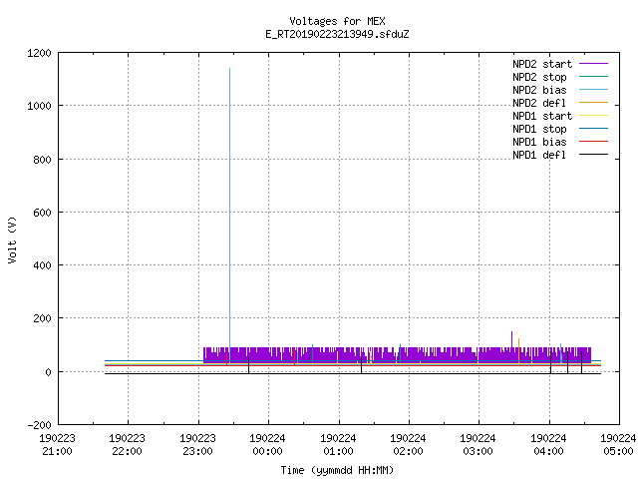
Task: Click the x-axis label 190223 21:00
Action: point(58,445)
